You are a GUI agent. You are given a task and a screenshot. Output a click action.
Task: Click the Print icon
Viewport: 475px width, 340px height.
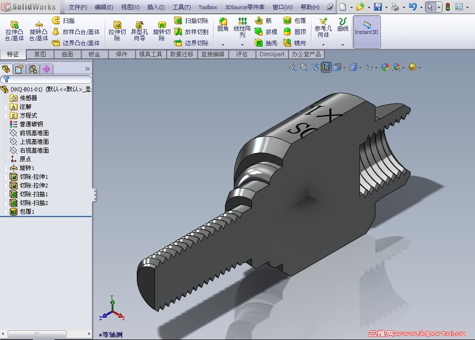point(395,7)
